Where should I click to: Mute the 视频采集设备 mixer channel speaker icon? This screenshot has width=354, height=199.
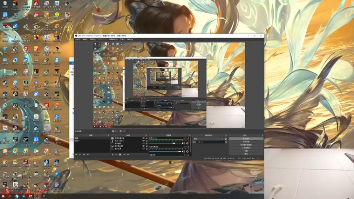(x=183, y=151)
